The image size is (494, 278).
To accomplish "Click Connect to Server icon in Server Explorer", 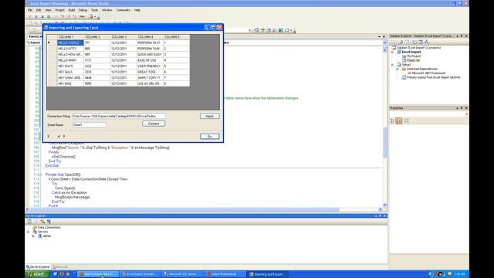I will pyautogui.click(x=49, y=222).
